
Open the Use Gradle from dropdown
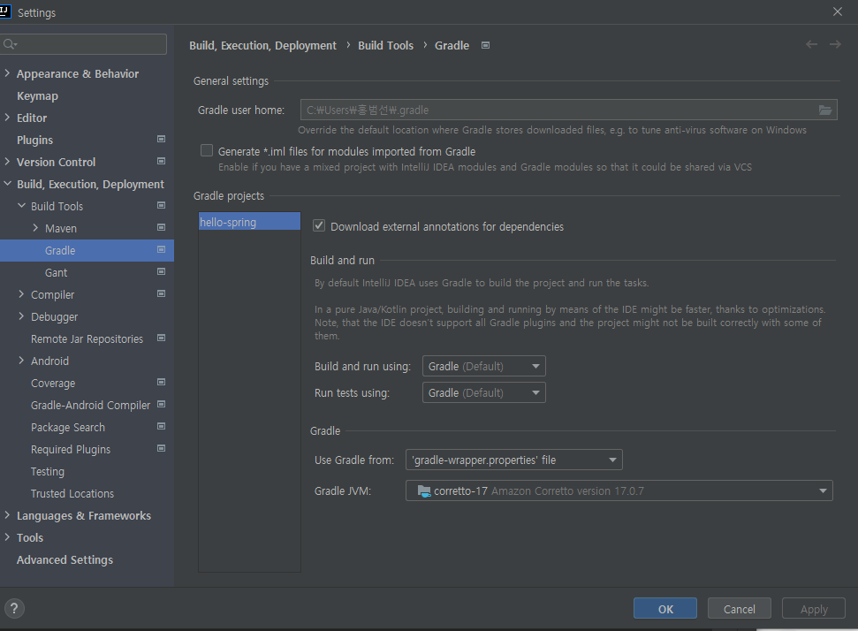(x=513, y=460)
